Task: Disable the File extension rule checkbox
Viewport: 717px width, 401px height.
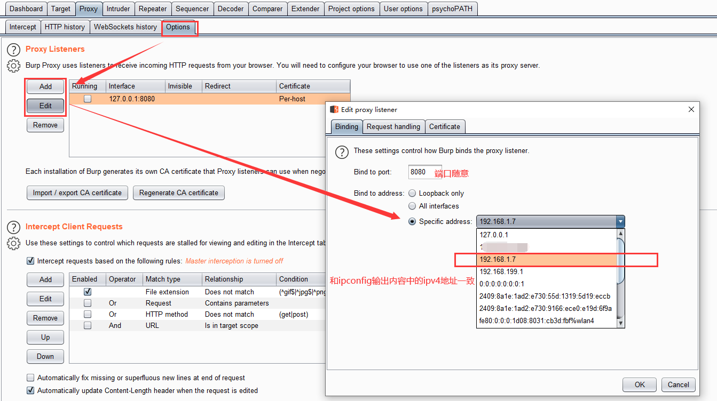Action: click(x=88, y=292)
